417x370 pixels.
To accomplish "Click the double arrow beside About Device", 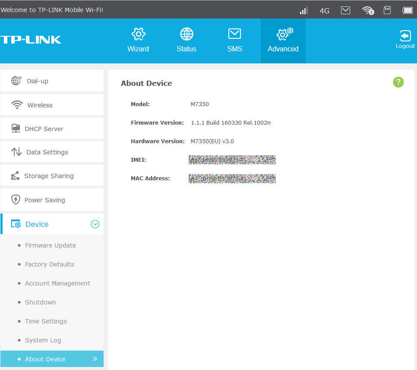I will coord(95,359).
